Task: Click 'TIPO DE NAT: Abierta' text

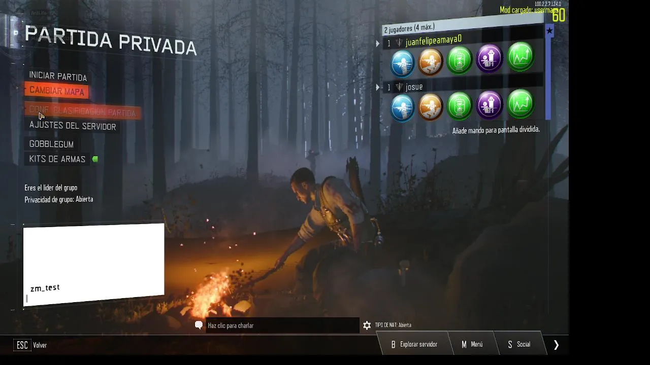Action: pyautogui.click(x=393, y=325)
